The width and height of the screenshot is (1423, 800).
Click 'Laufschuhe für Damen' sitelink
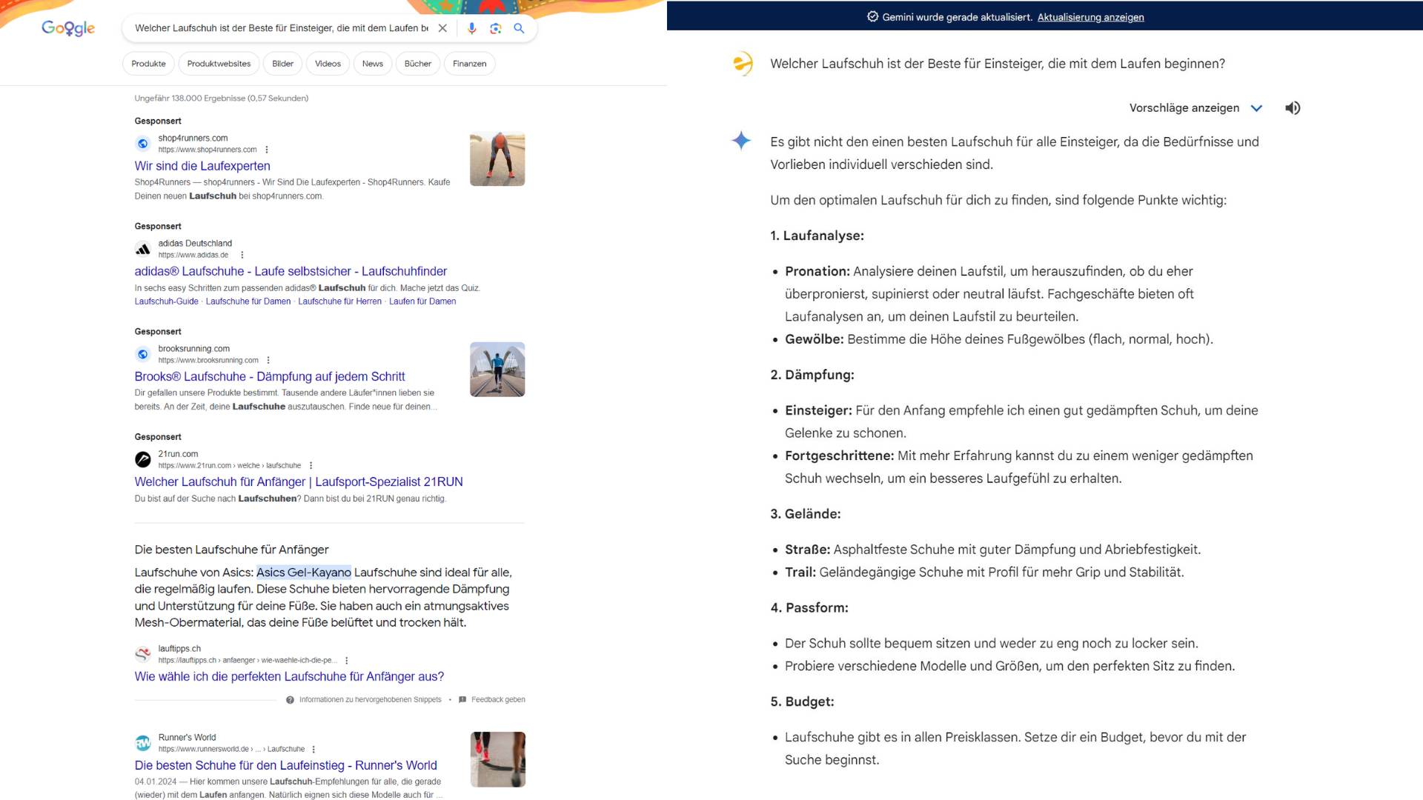pos(248,301)
